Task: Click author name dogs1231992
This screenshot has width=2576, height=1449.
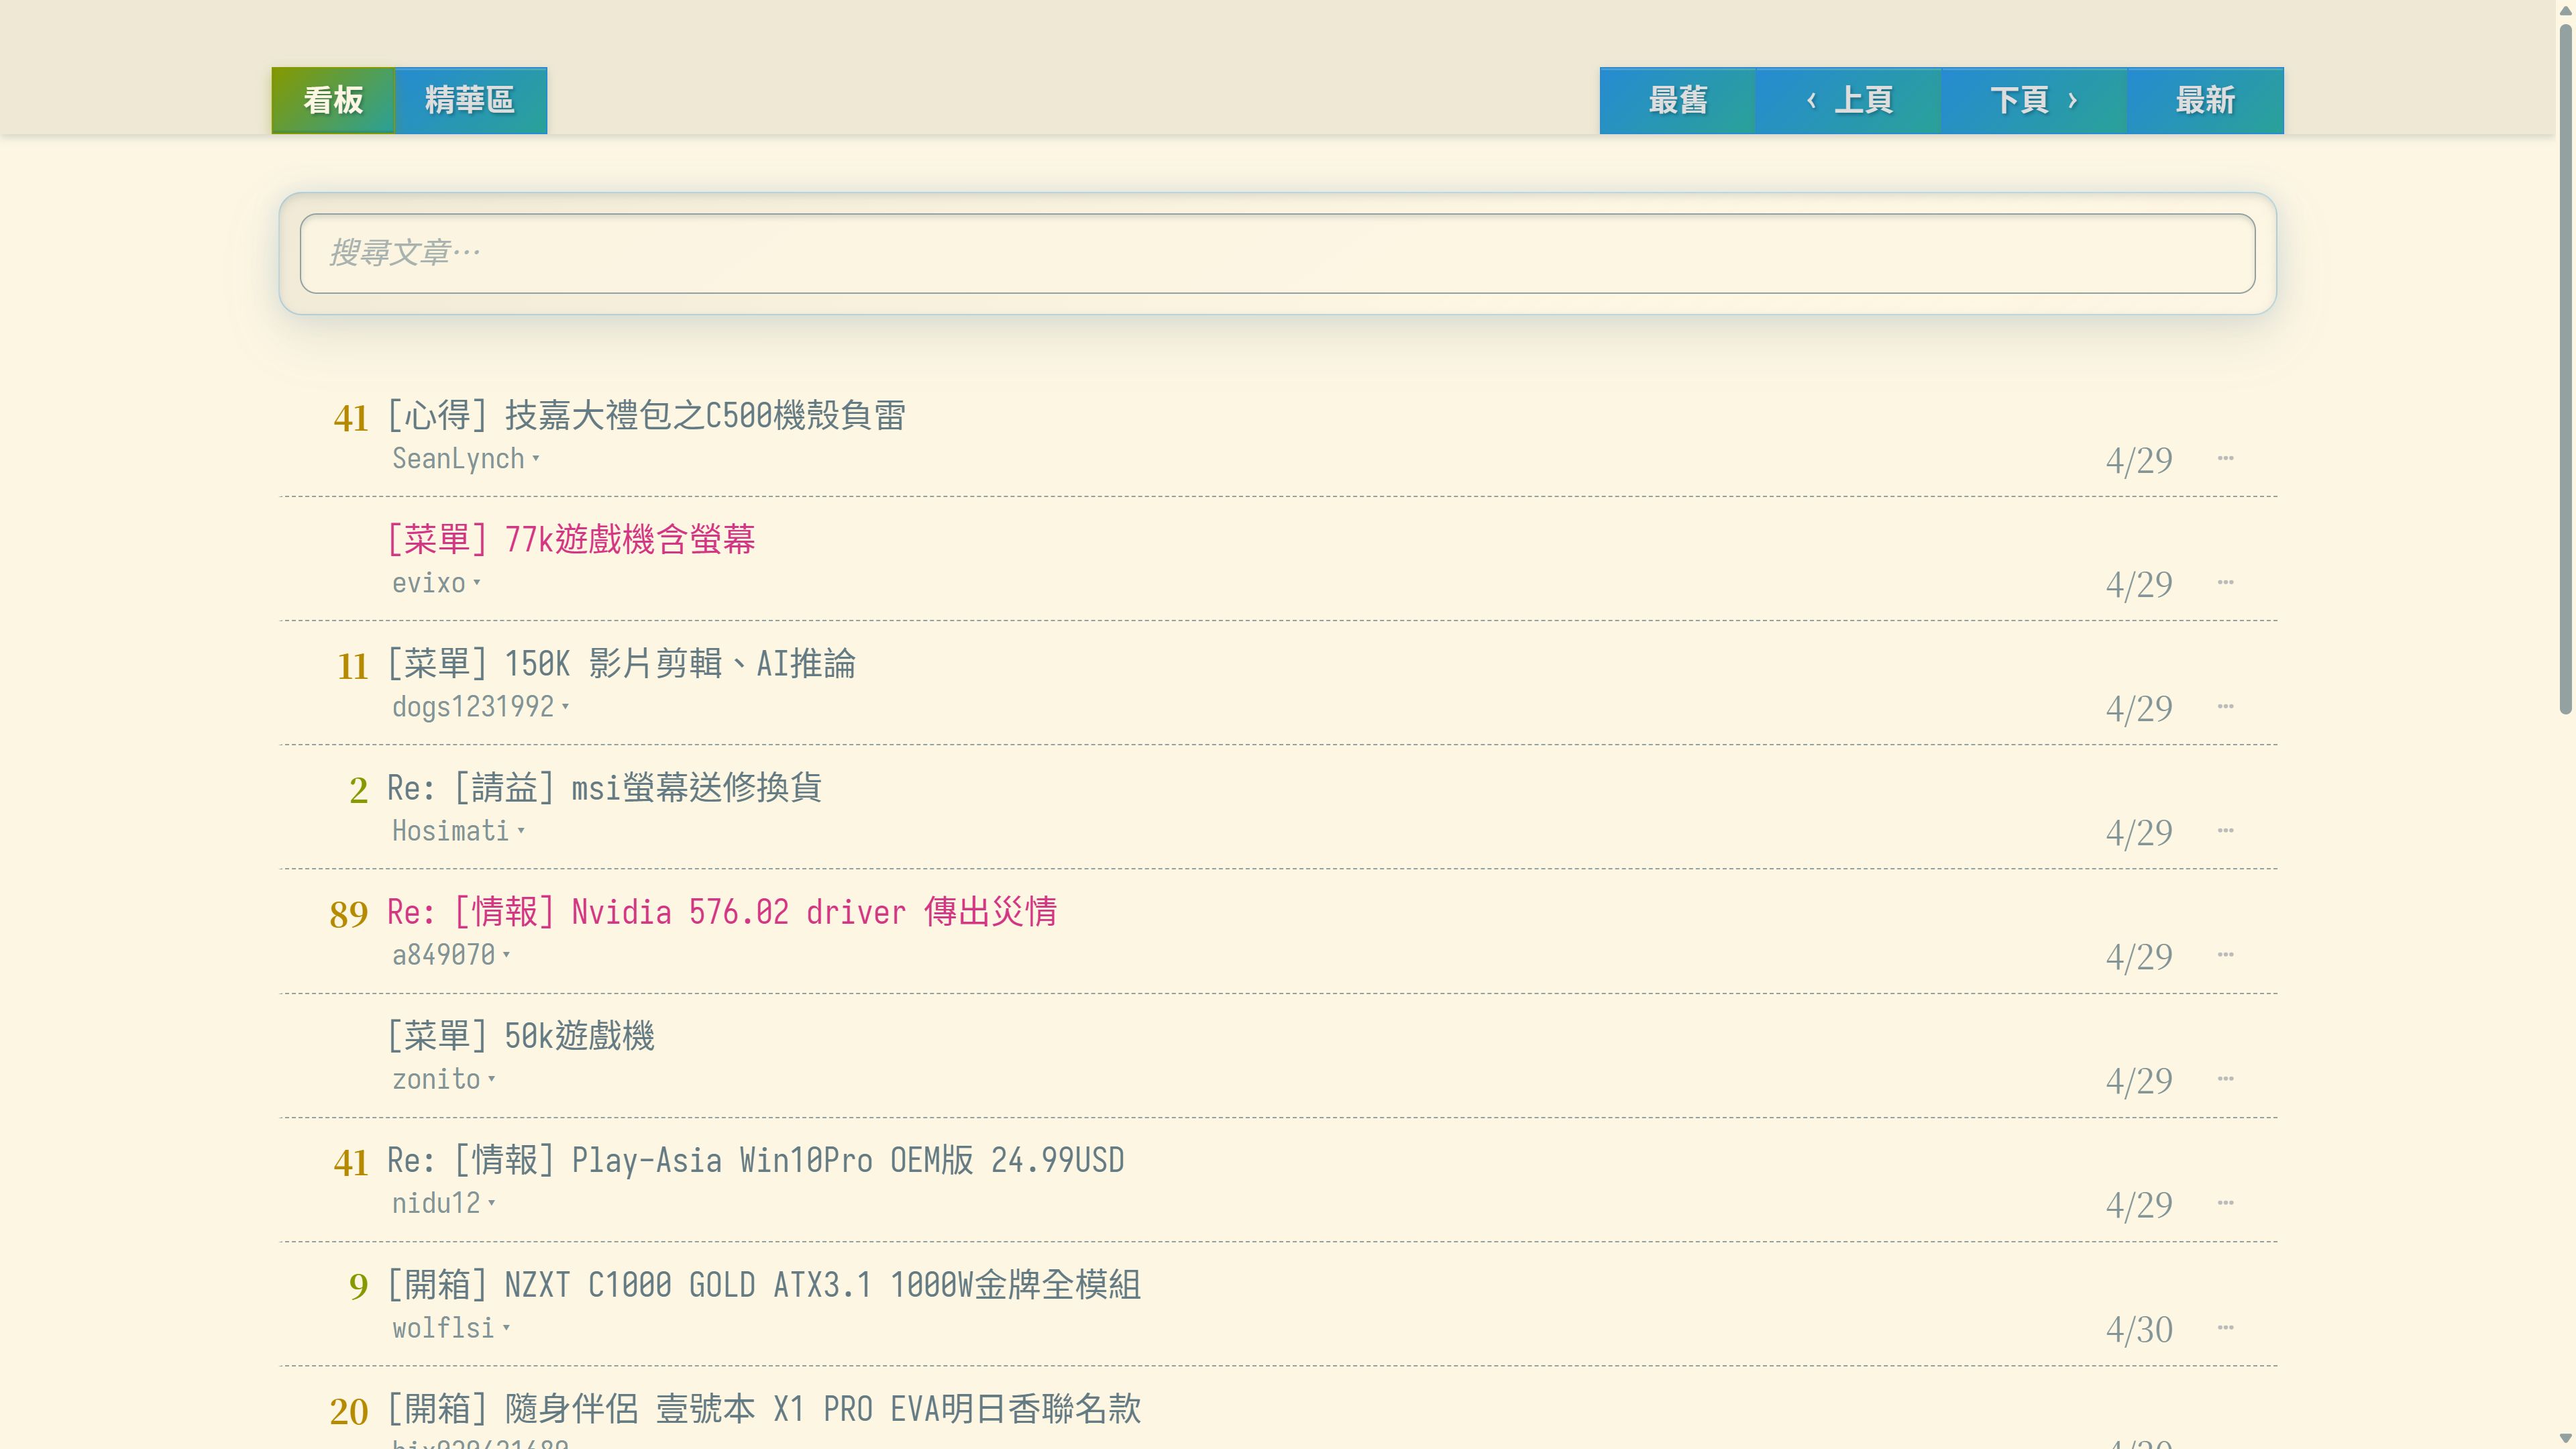Action: coord(473,707)
